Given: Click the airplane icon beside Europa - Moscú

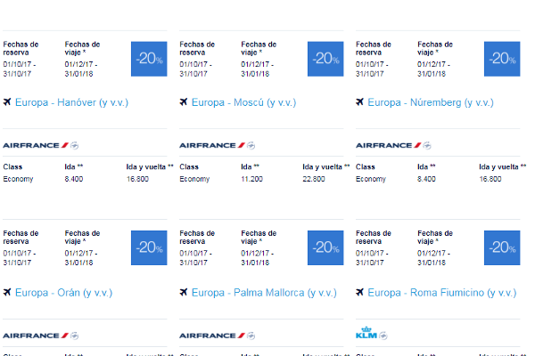Looking at the screenshot, I should 184,101.
